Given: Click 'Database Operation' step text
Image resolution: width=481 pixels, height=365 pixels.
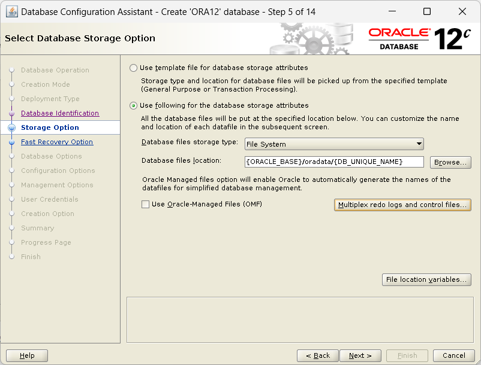Looking at the screenshot, I should tap(55, 70).
